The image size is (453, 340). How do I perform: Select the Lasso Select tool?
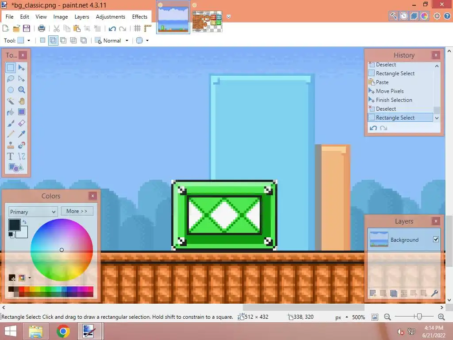click(x=11, y=79)
